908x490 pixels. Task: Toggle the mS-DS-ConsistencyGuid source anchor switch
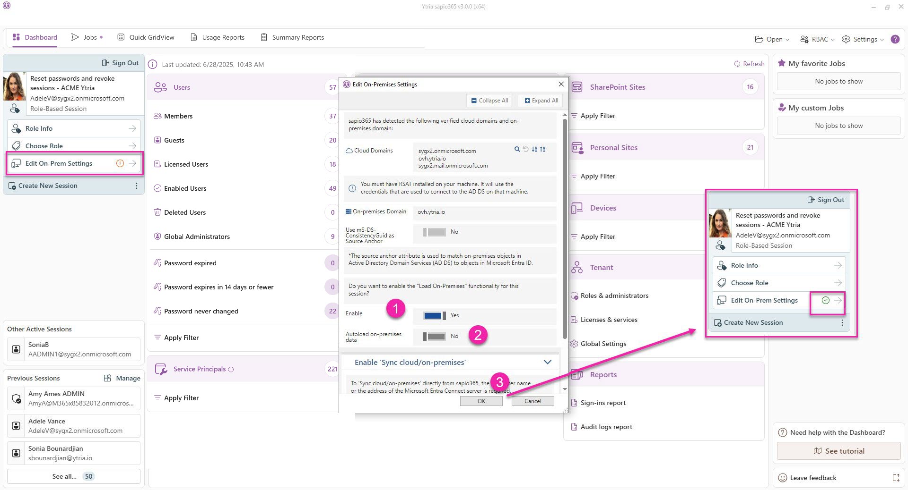pos(434,232)
